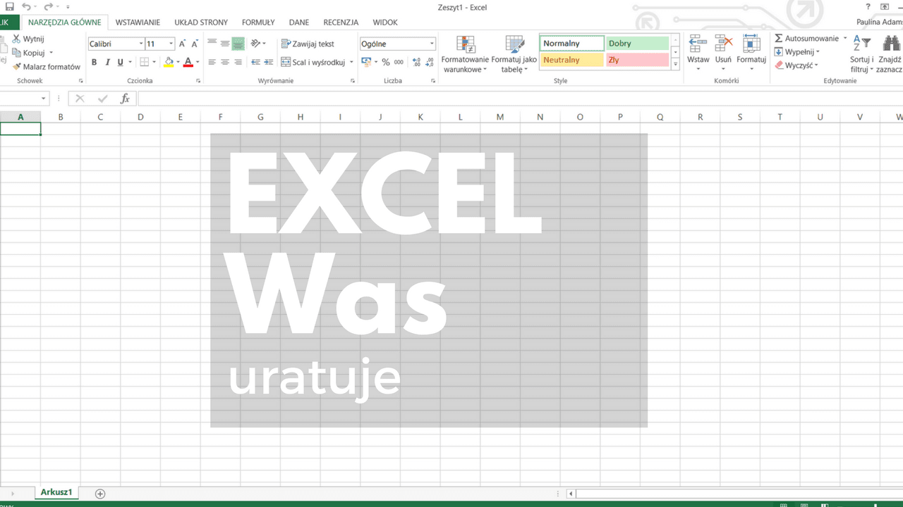Open the customize quick access toolbar arrow

pos(68,8)
